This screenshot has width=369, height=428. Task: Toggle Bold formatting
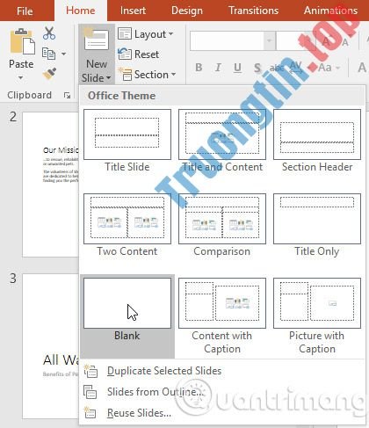pos(199,68)
